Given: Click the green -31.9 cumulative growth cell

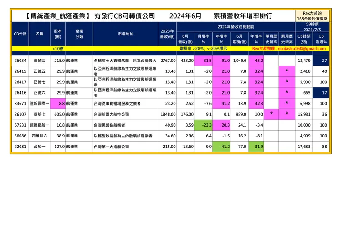Looking at the screenshot, I should [x=256, y=147].
